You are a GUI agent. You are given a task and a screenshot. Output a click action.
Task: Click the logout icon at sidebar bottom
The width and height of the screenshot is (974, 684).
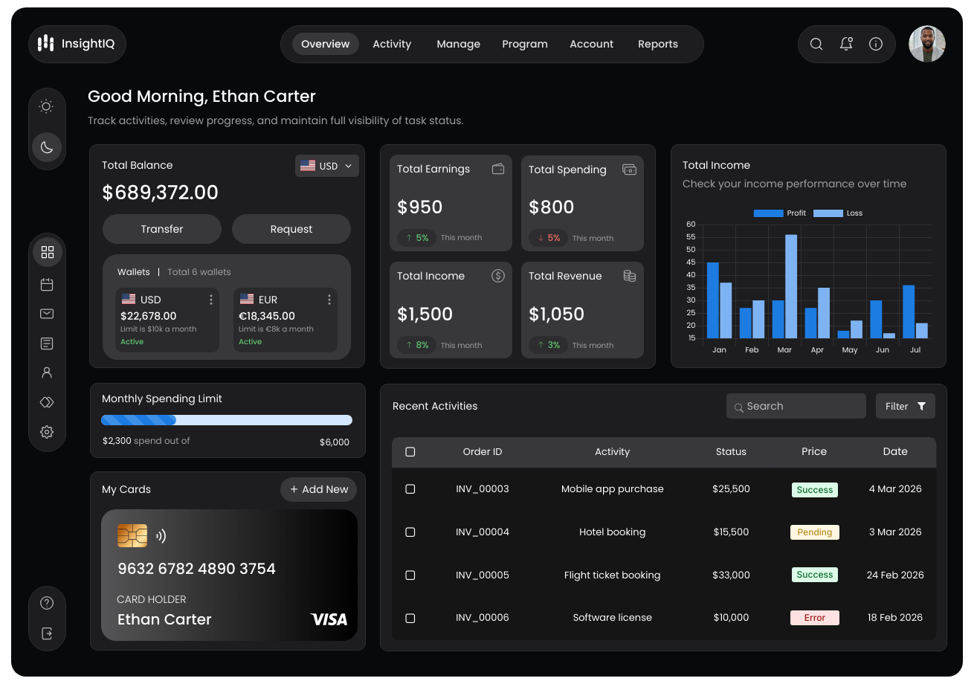click(x=47, y=633)
